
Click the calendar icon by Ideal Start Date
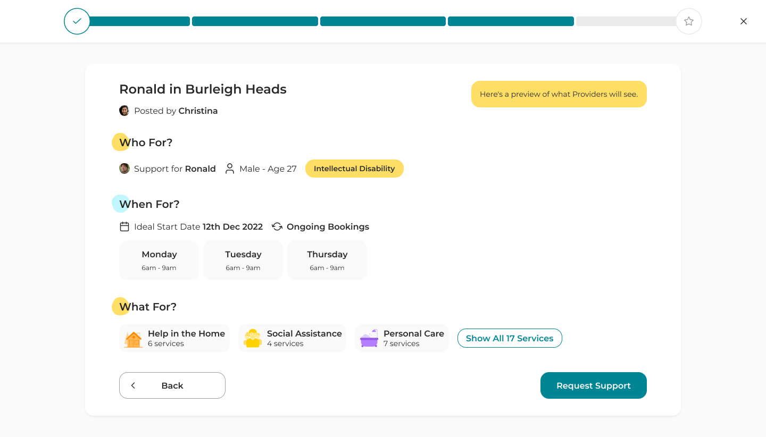click(x=124, y=226)
